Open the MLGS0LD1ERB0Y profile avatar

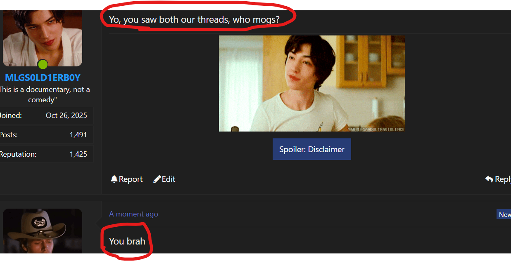[43, 38]
